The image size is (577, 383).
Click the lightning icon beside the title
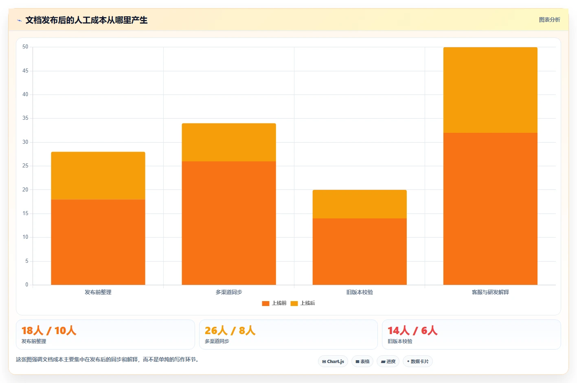19,20
